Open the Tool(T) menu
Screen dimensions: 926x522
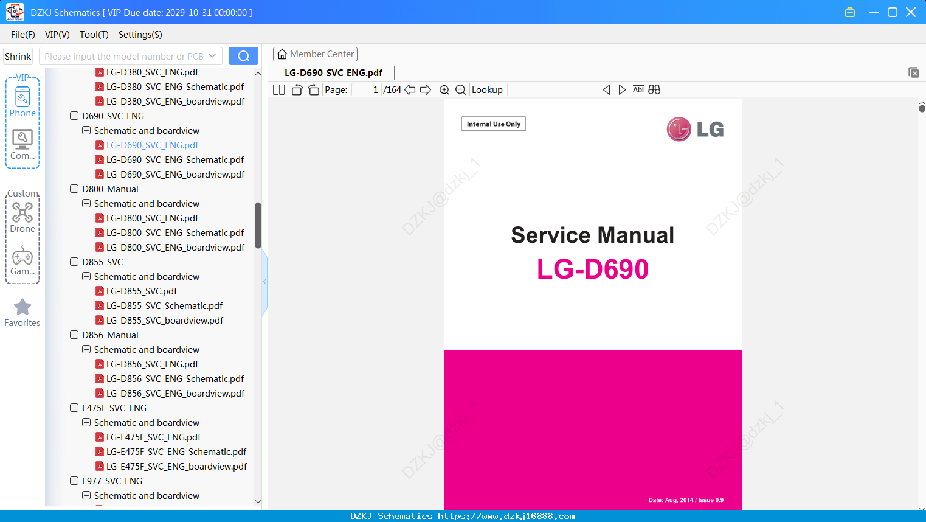[94, 35]
